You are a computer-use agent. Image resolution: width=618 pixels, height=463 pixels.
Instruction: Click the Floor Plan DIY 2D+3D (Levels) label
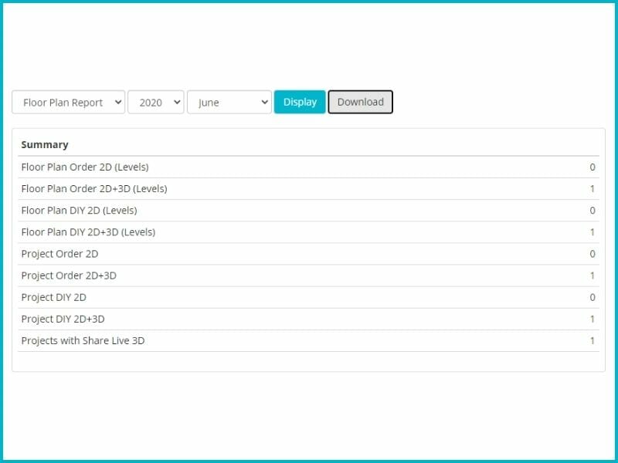(x=88, y=231)
